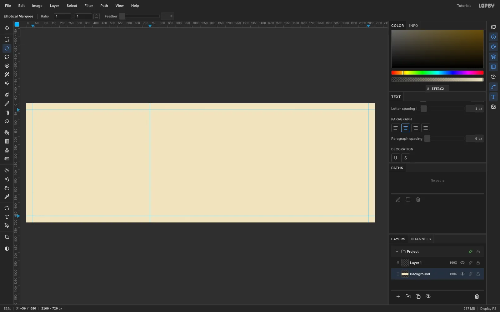
Task: Collapse the Project group chevron
Action: [397, 251]
